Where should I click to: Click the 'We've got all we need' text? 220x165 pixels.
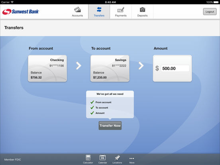click(110, 94)
